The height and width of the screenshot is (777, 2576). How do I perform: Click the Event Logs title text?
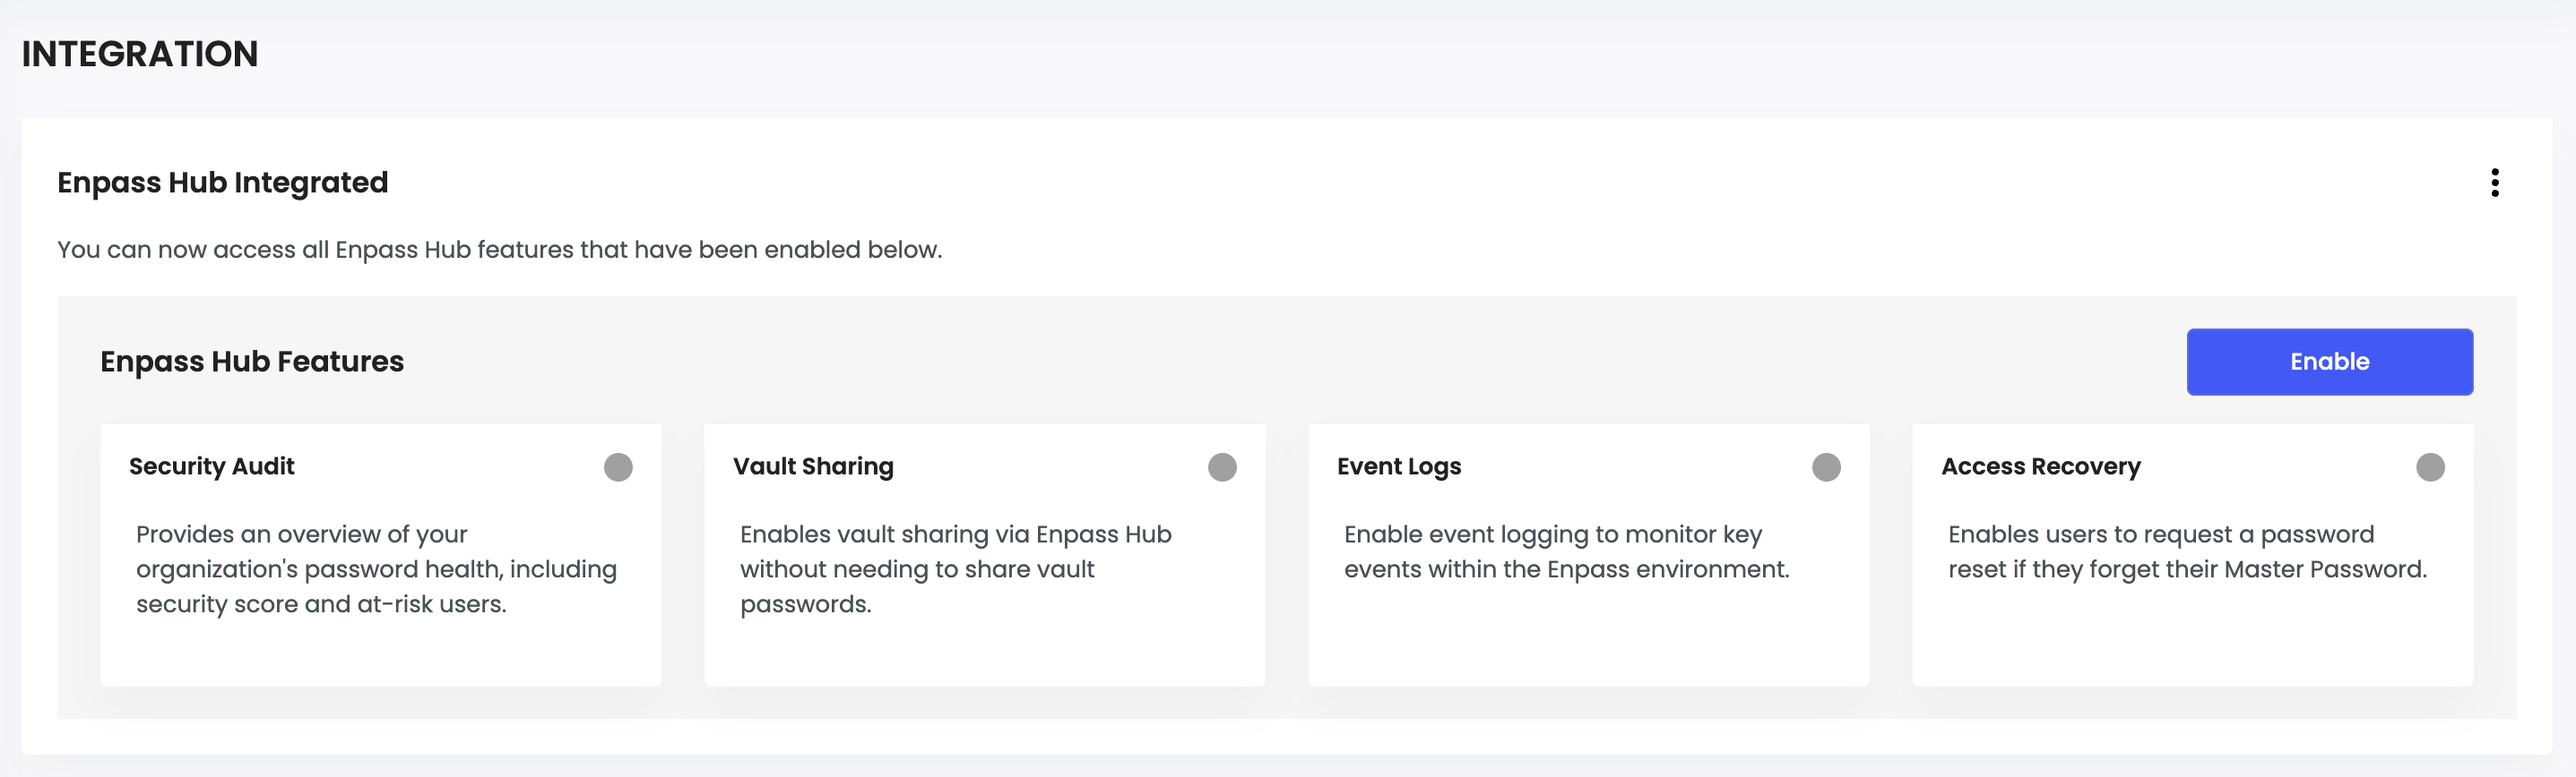1398,465
